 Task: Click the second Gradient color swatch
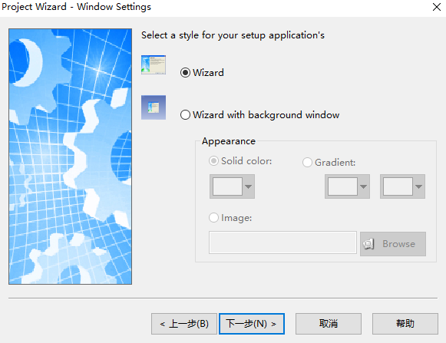pos(398,186)
